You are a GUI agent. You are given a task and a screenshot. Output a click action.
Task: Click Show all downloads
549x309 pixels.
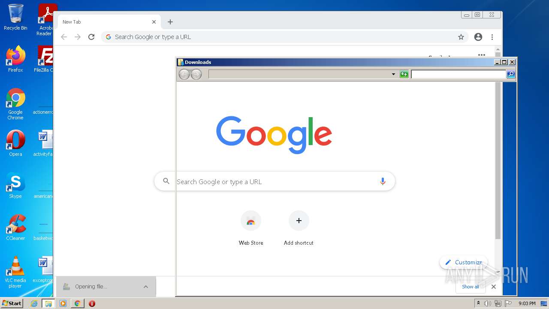click(x=471, y=287)
